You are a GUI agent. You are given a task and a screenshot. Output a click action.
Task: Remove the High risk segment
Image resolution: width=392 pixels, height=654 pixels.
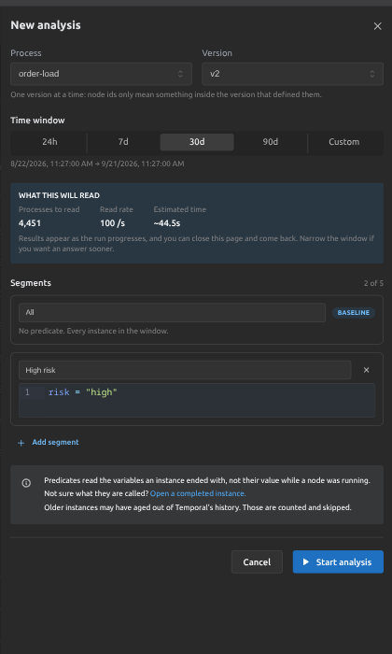click(x=366, y=370)
